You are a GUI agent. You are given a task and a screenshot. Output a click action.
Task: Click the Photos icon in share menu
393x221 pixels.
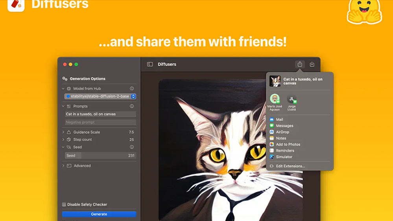(272, 144)
